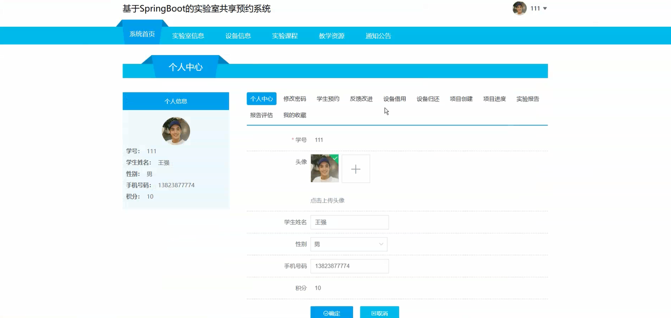Image resolution: width=671 pixels, height=318 pixels.
Task: Click the 取消 cancel button
Action: [379, 312]
